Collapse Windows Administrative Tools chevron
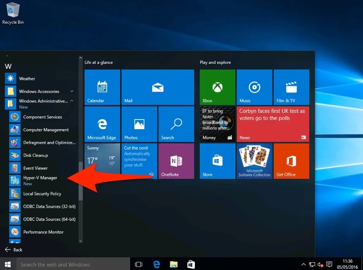This screenshot has width=363, height=270. (72, 101)
